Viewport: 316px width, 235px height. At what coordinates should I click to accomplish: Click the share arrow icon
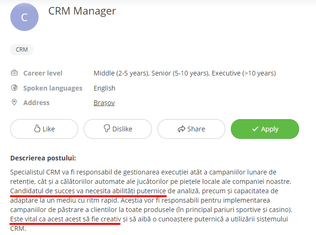click(x=181, y=129)
